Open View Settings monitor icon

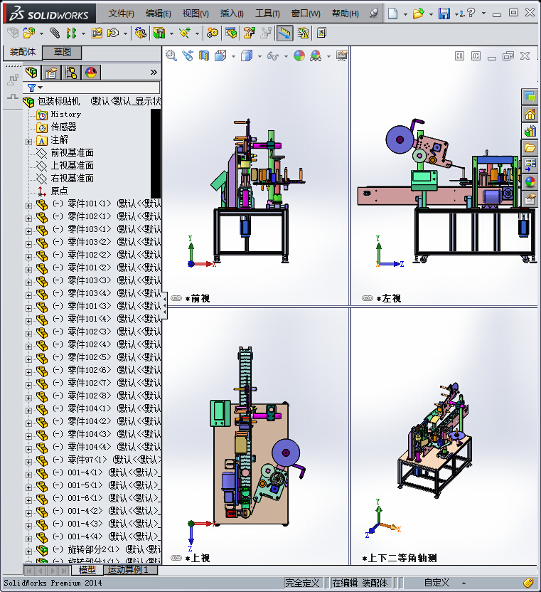tap(342, 56)
